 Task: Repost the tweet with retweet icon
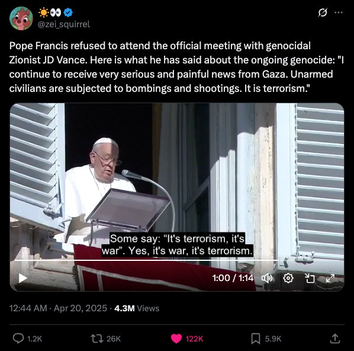point(96,339)
